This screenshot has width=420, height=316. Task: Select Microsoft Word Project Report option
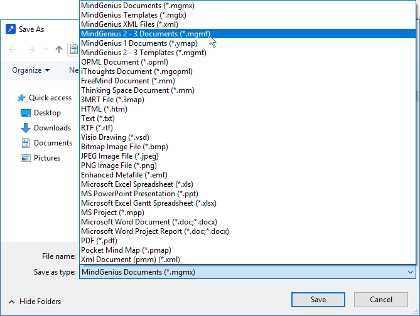pos(247,231)
